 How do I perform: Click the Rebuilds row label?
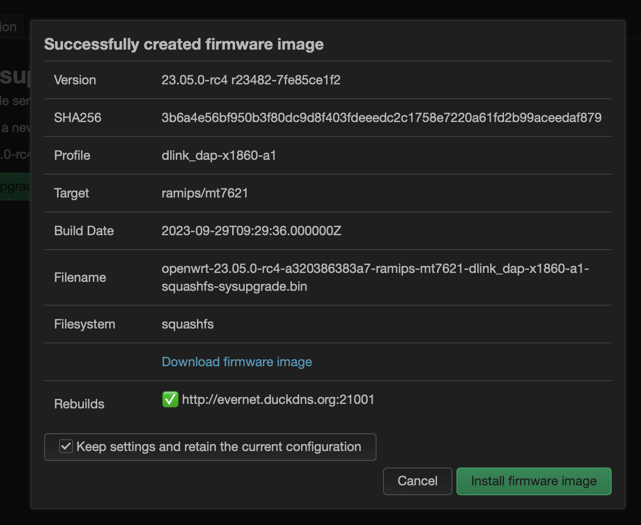[79, 403]
